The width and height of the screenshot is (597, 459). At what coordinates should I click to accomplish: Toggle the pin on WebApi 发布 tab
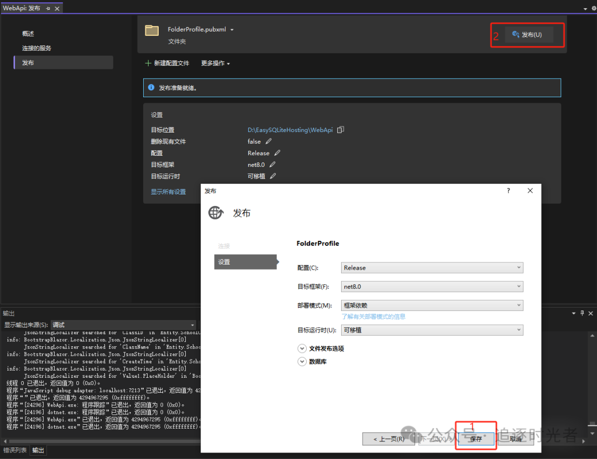[x=49, y=8]
